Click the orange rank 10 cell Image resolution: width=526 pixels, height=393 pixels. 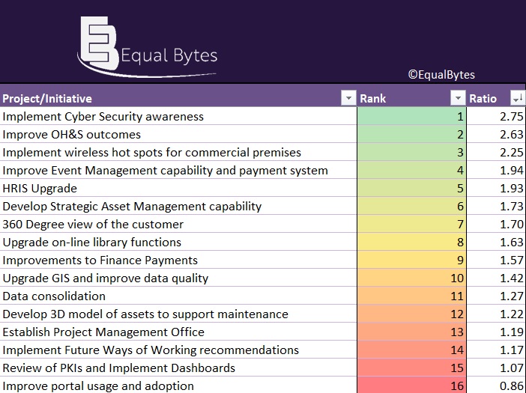411,278
